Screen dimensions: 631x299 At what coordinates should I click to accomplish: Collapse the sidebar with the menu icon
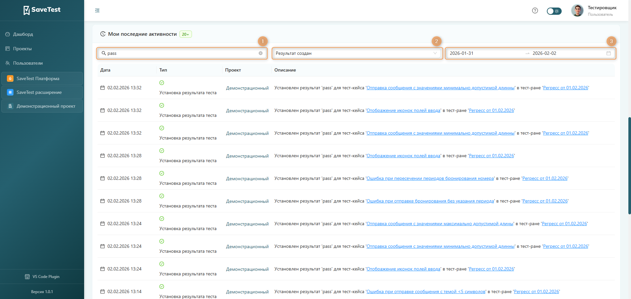97,11
